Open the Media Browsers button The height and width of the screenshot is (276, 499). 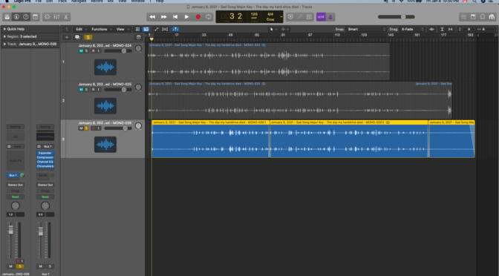pyautogui.click(x=492, y=17)
